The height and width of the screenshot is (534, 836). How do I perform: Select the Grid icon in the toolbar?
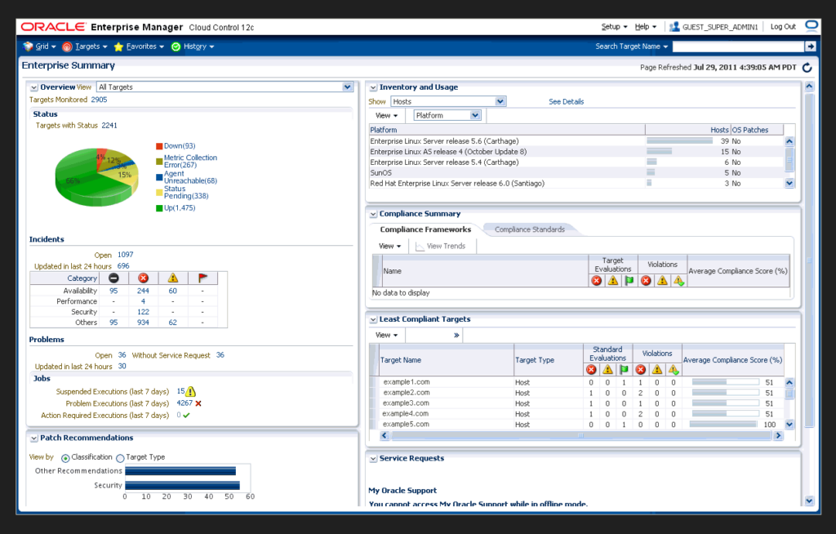click(27, 47)
